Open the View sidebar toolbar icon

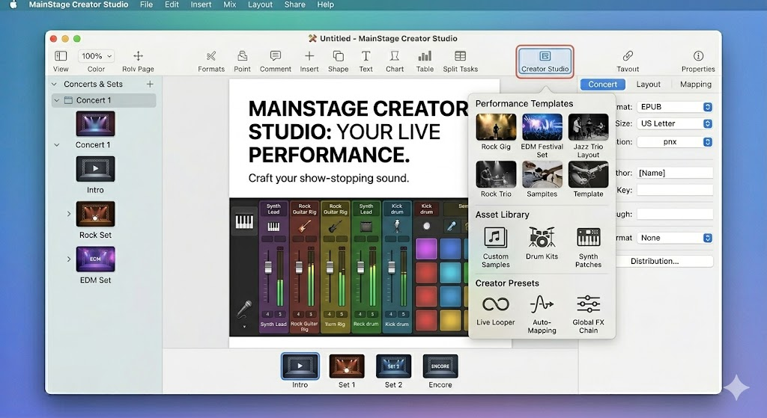tap(61, 55)
